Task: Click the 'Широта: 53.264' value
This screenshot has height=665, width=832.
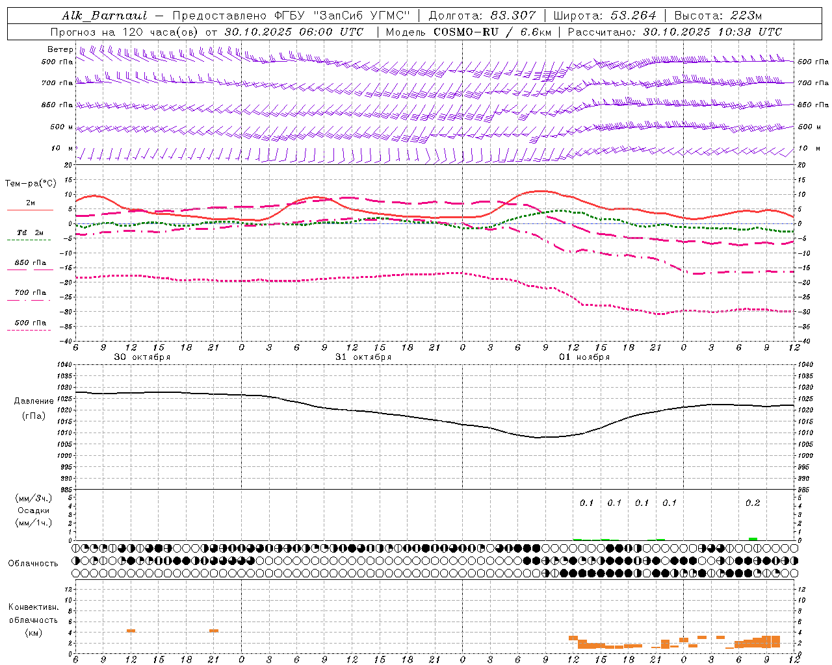Action: pyautogui.click(x=604, y=16)
